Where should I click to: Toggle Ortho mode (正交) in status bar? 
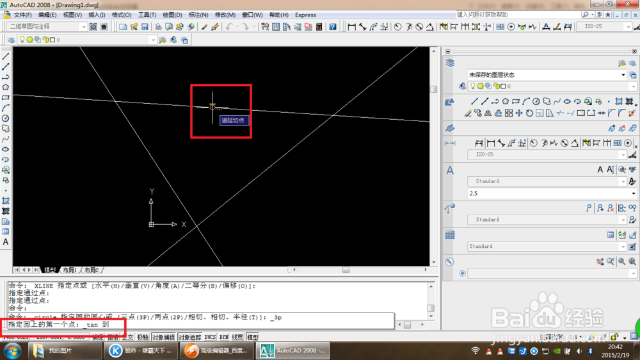[x=128, y=337]
